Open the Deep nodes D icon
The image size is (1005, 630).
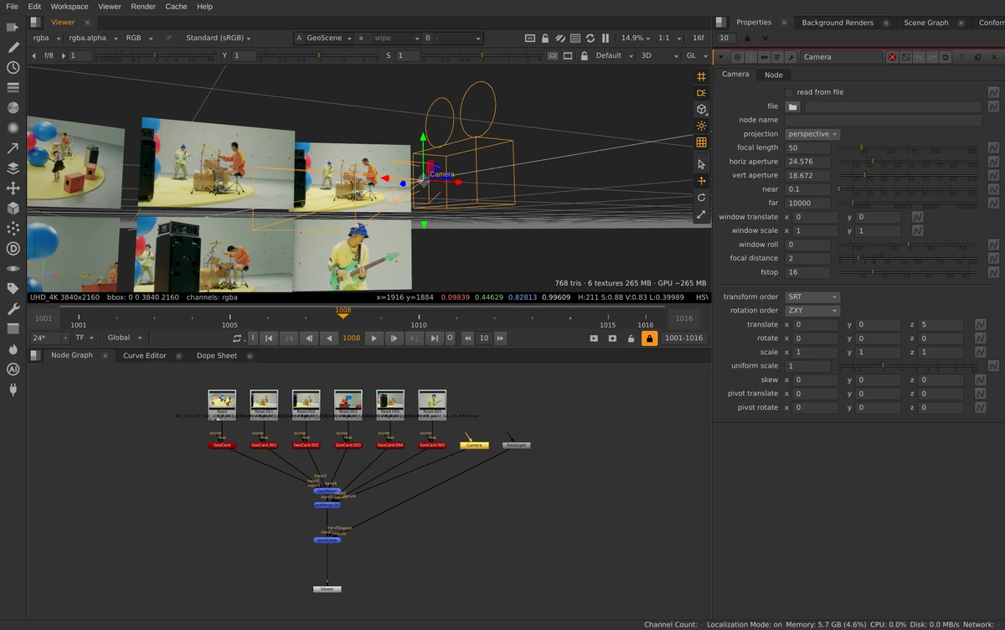[x=13, y=249]
